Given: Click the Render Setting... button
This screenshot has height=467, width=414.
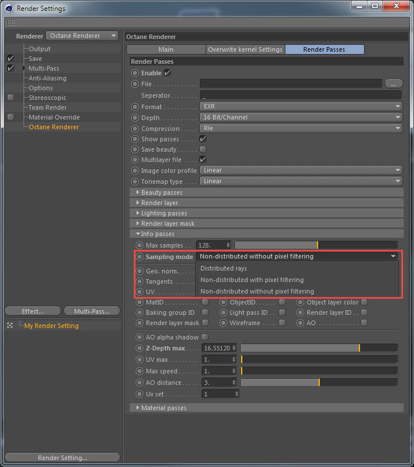Looking at the screenshot, I should pyautogui.click(x=63, y=457).
